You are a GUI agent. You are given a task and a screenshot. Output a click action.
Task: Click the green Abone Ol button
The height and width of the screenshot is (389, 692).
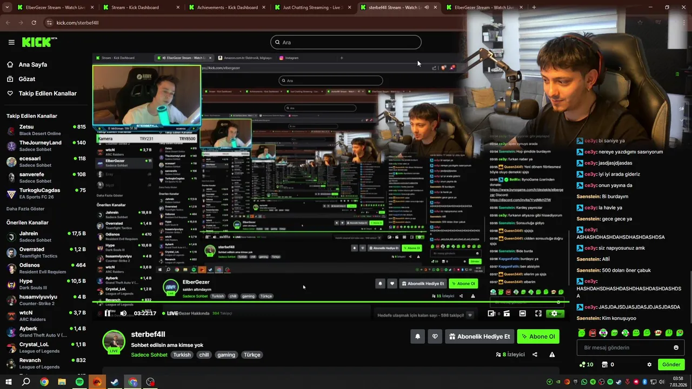point(538,337)
